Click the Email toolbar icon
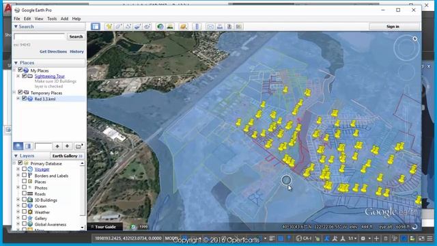Image resolution: width=437 pixels, height=246 pixels. click(x=210, y=27)
